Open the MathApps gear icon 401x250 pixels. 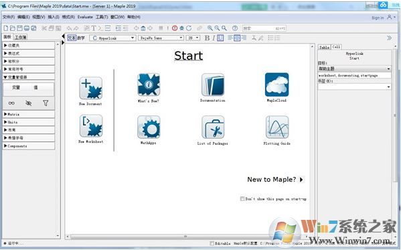149,127
